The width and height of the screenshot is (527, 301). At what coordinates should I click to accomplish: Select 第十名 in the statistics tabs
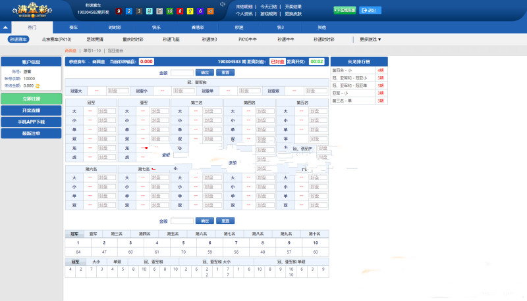click(315, 234)
